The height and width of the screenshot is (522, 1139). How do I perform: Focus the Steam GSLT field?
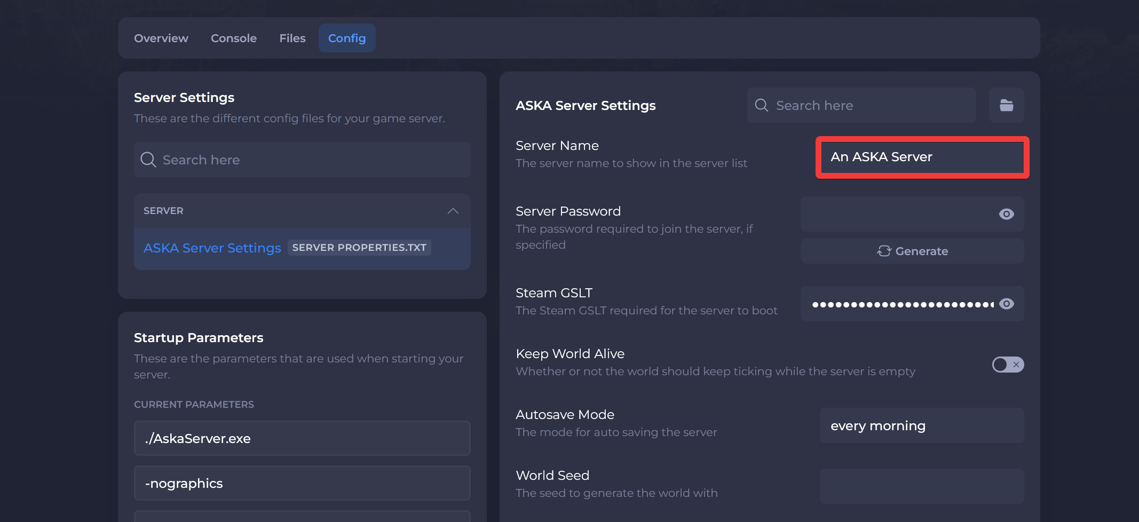tap(912, 304)
